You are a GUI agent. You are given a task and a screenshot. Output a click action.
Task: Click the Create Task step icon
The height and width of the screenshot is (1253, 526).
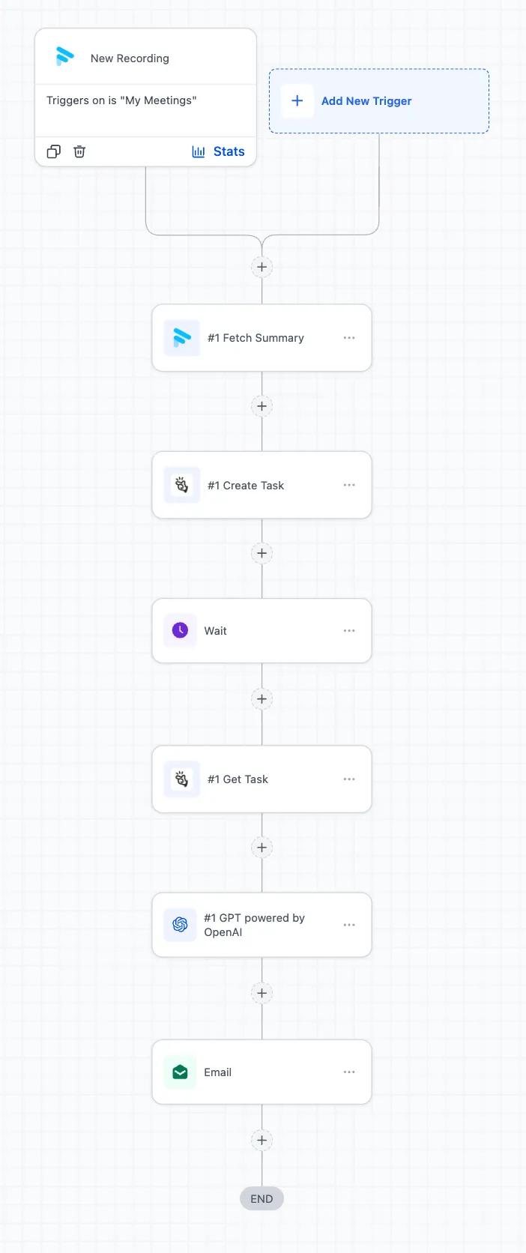pos(181,485)
